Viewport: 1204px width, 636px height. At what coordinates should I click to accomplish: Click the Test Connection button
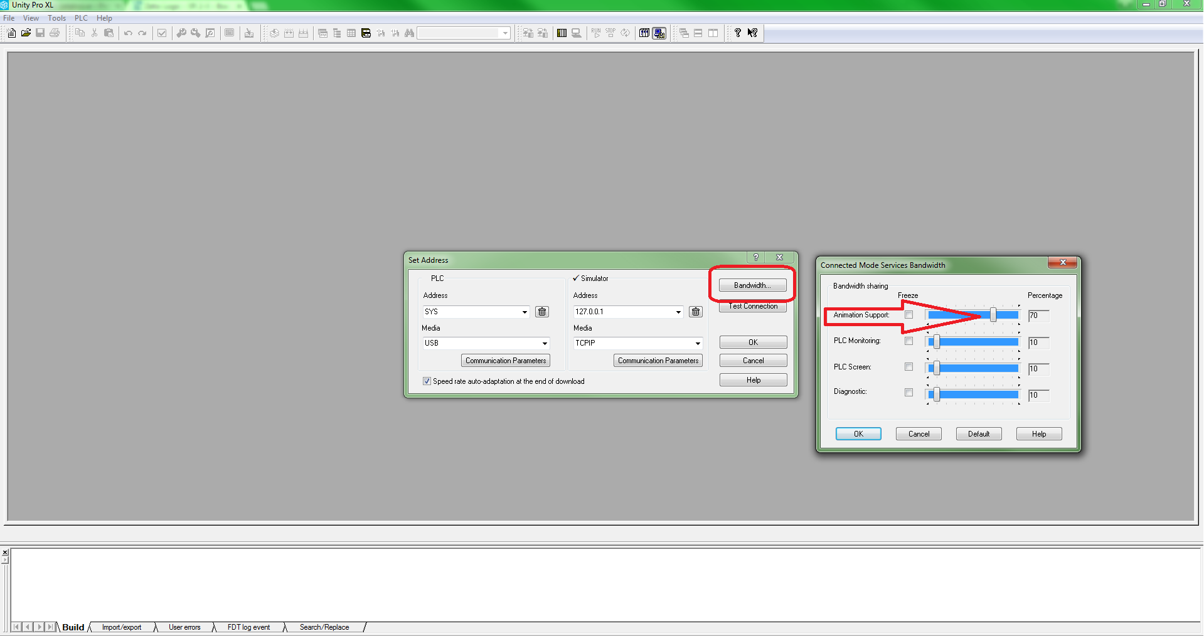(x=753, y=307)
